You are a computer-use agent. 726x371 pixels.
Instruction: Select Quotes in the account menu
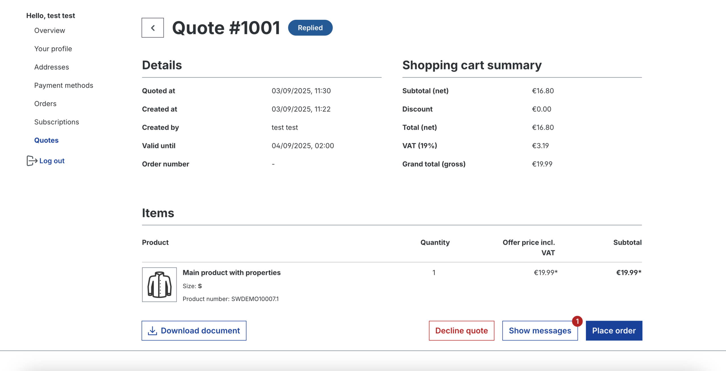tap(46, 140)
